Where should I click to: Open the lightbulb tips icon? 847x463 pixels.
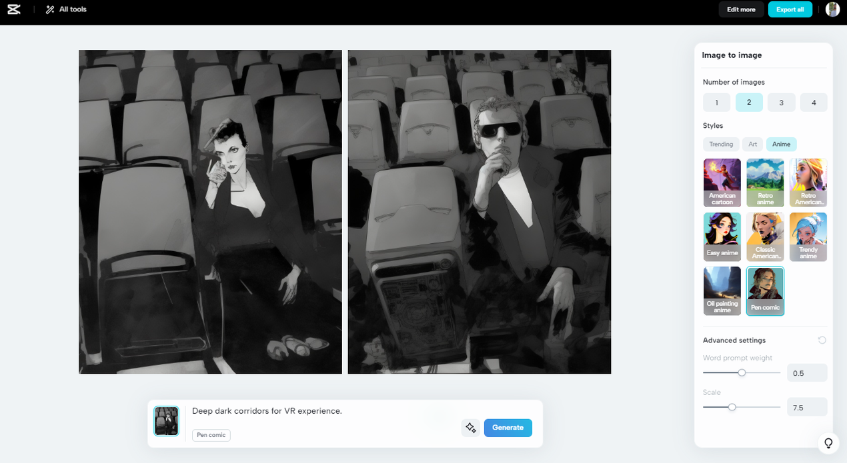828,442
